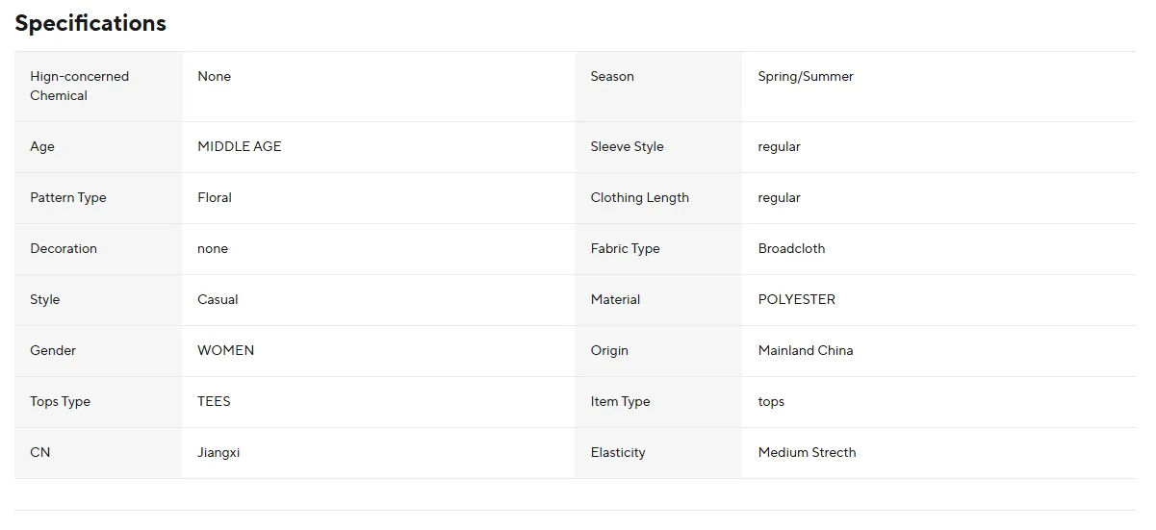The width and height of the screenshot is (1156, 530).
Task: Select the Casual style value
Action: [x=218, y=300]
